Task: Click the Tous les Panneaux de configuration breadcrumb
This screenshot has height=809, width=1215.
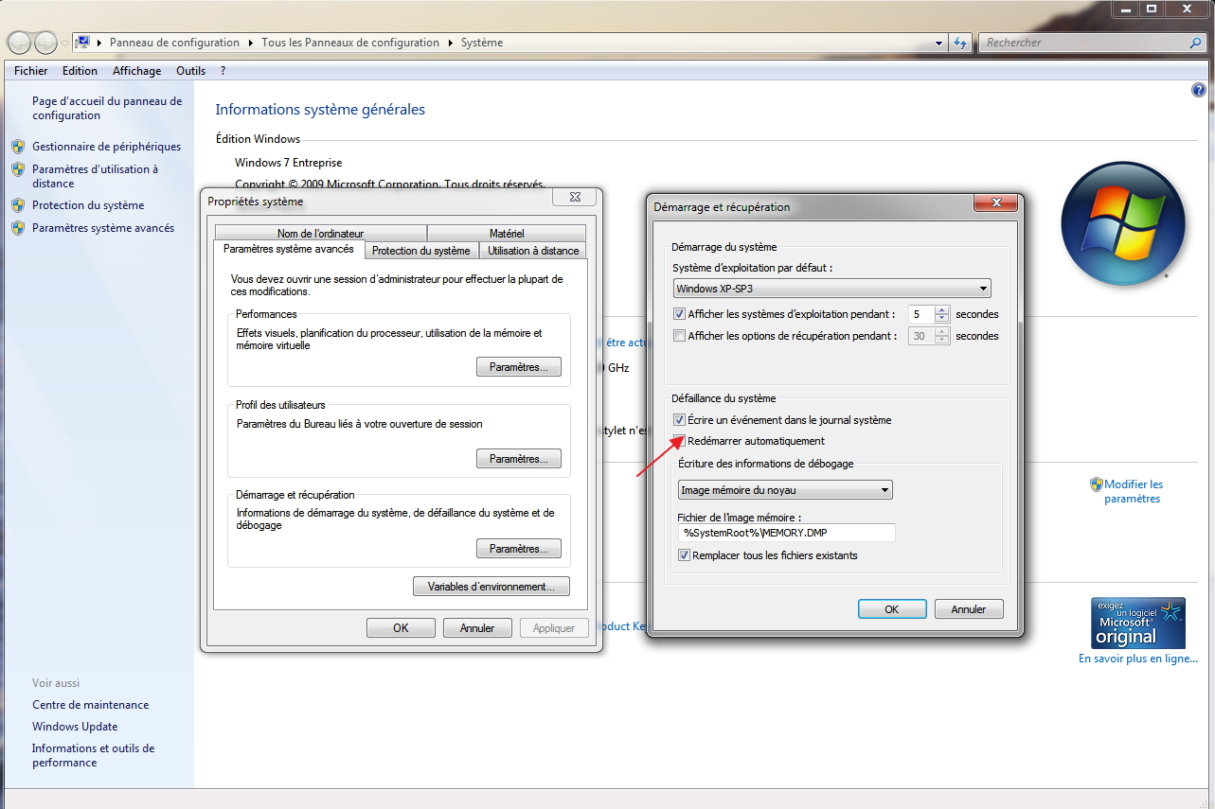Action: [350, 43]
